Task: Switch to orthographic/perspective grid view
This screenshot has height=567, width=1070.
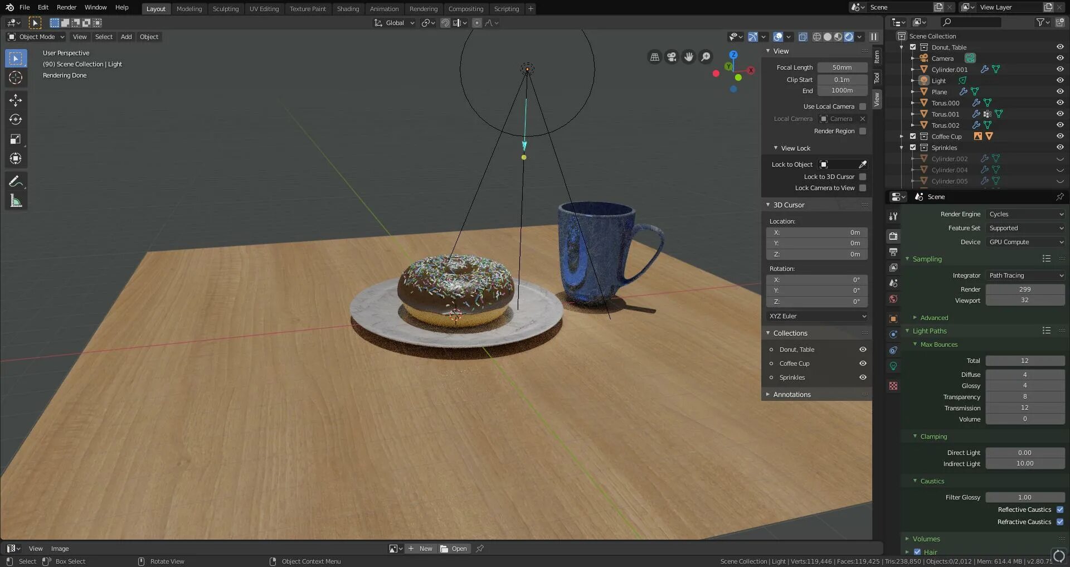Action: [x=655, y=57]
